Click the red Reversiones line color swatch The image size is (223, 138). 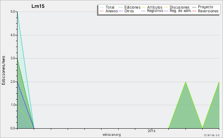[194, 11]
